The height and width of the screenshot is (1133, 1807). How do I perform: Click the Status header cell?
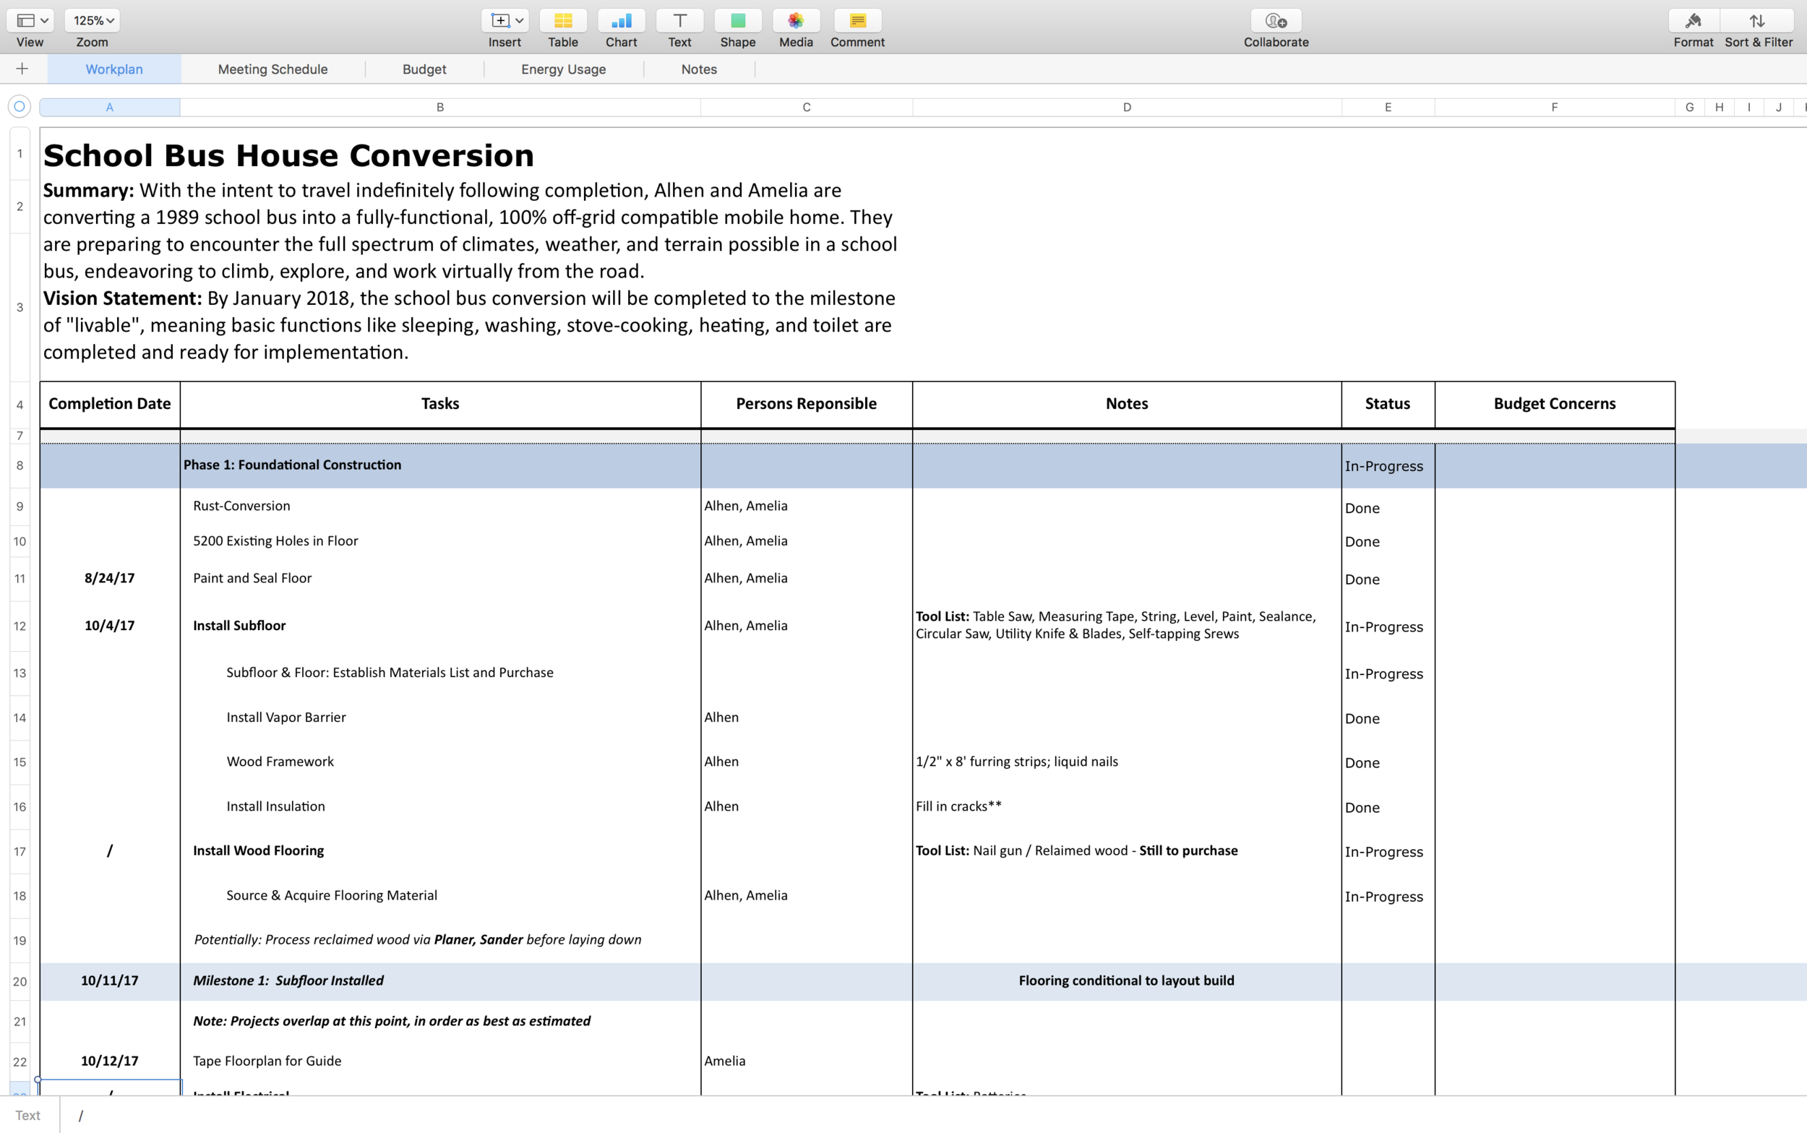point(1388,404)
